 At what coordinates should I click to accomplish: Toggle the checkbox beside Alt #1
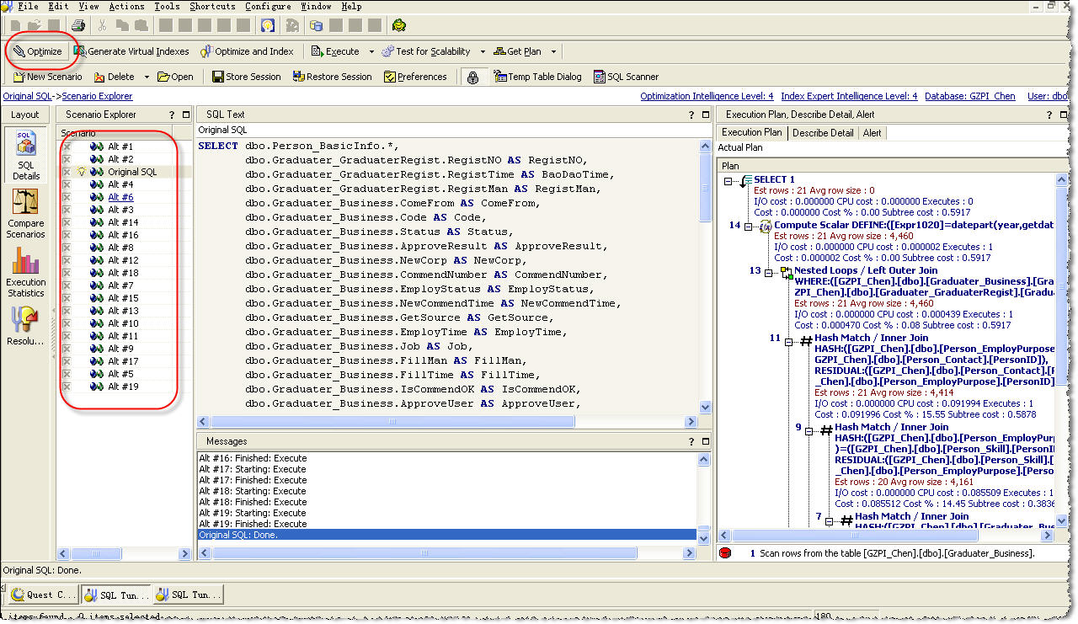[67, 147]
